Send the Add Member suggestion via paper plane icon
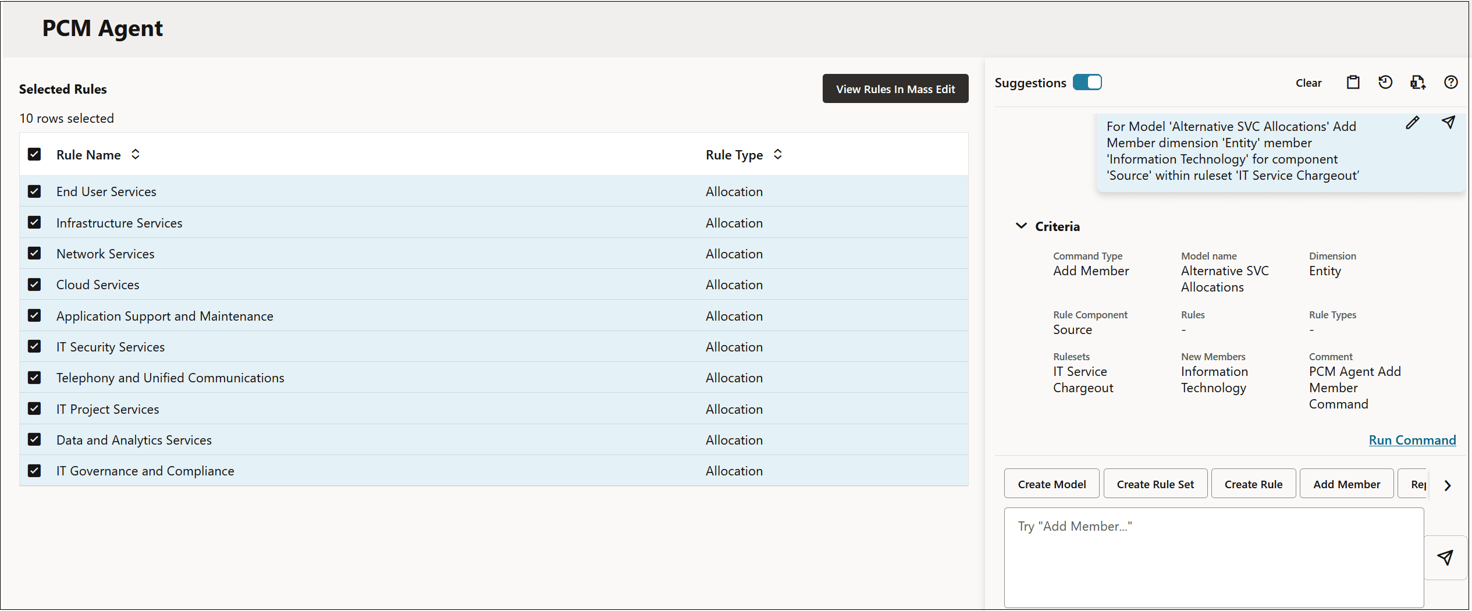Viewport: 1472px width, 611px height. click(x=1449, y=123)
